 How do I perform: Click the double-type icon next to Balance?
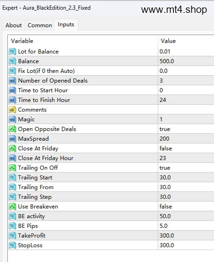(12, 61)
